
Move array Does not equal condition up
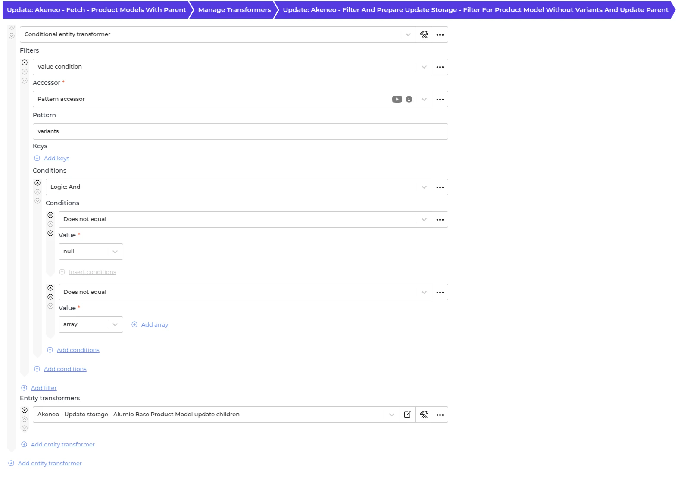click(50, 297)
